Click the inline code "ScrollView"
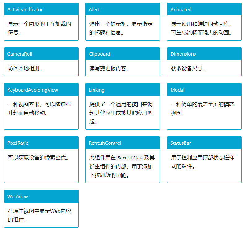The height and width of the screenshot is (231, 244). tap(130, 158)
